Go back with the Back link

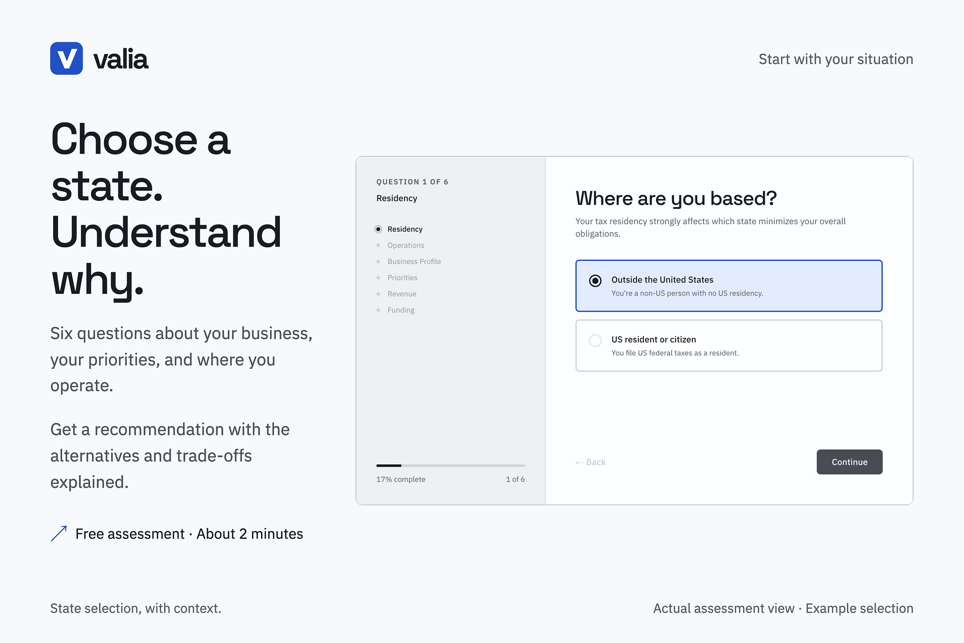(590, 462)
